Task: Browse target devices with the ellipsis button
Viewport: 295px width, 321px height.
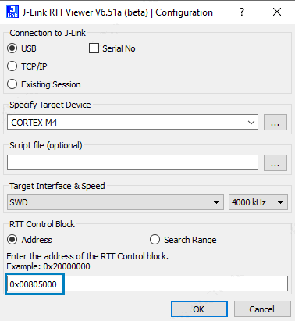Action: coord(275,122)
